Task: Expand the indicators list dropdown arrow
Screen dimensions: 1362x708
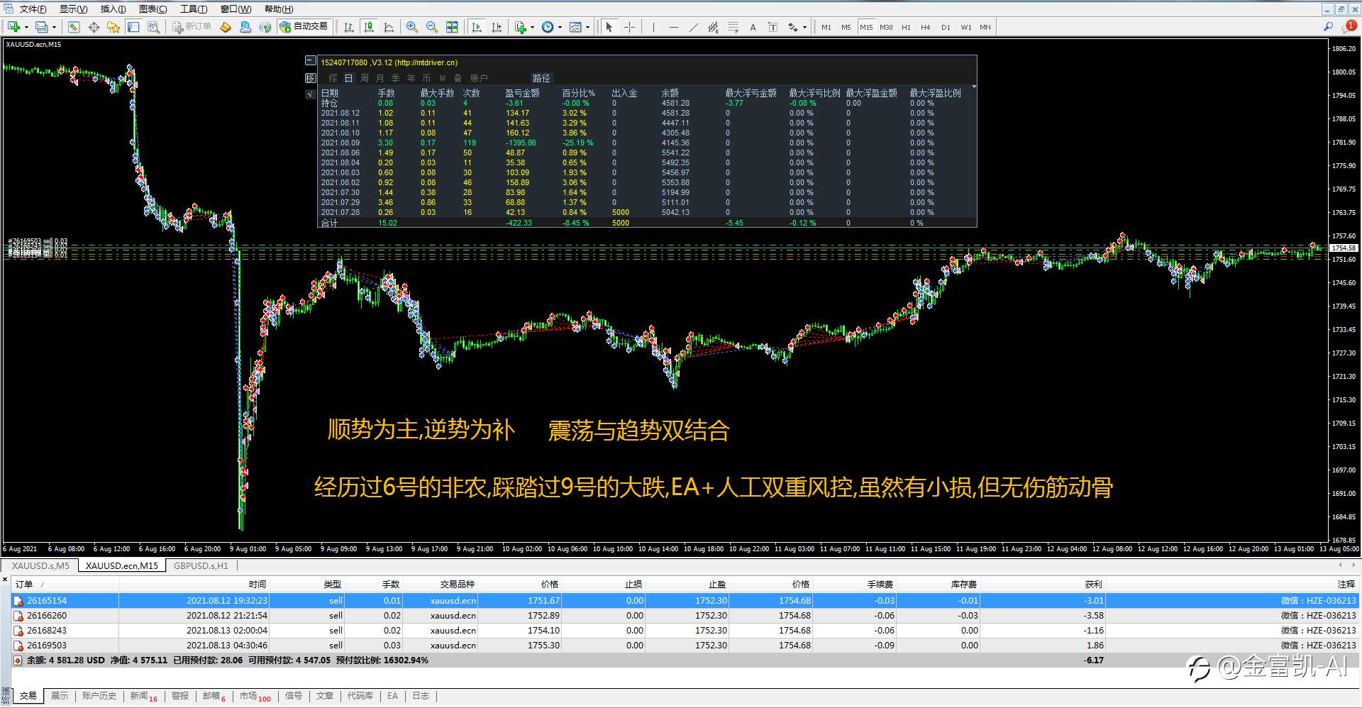Action: pyautogui.click(x=532, y=28)
